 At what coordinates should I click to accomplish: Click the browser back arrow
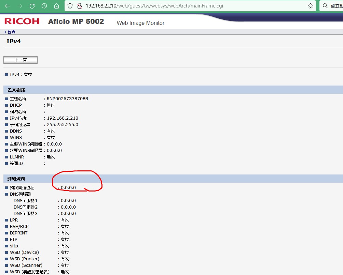[8, 6]
